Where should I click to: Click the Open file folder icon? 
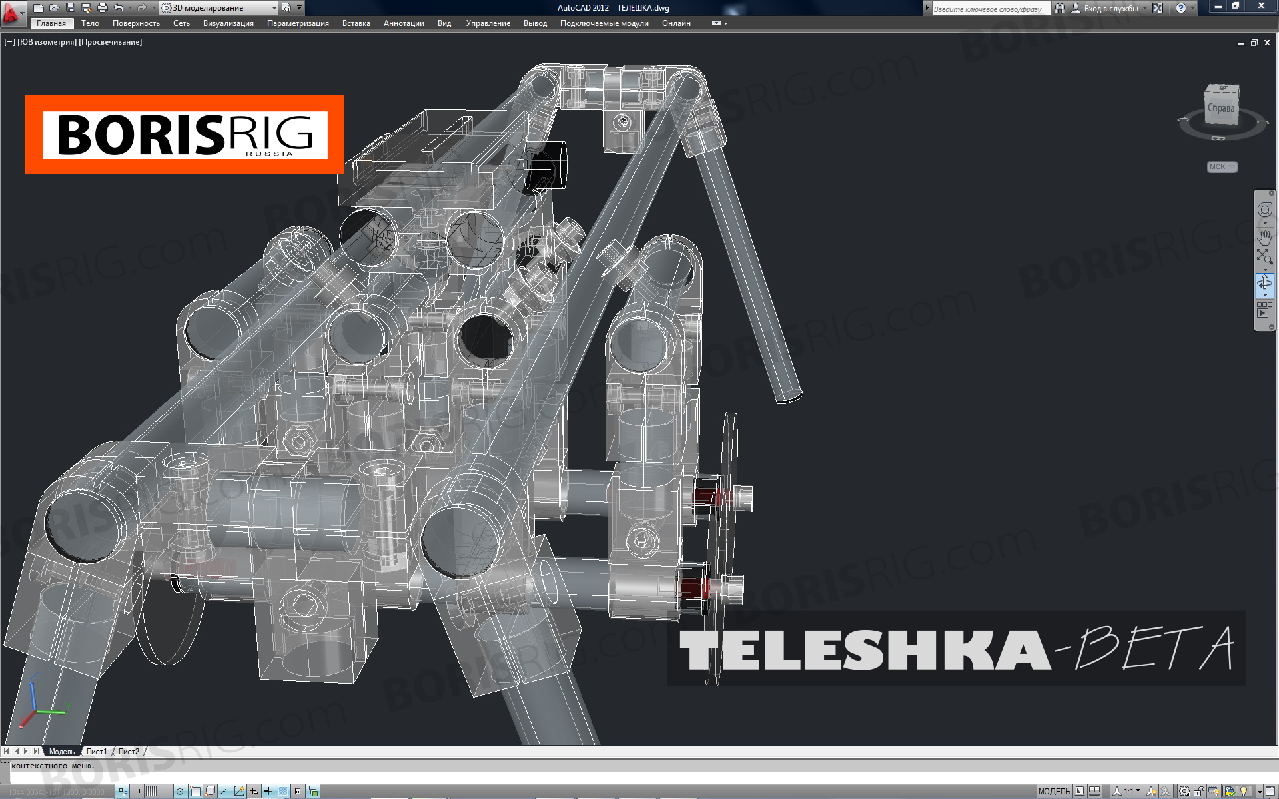(54, 8)
